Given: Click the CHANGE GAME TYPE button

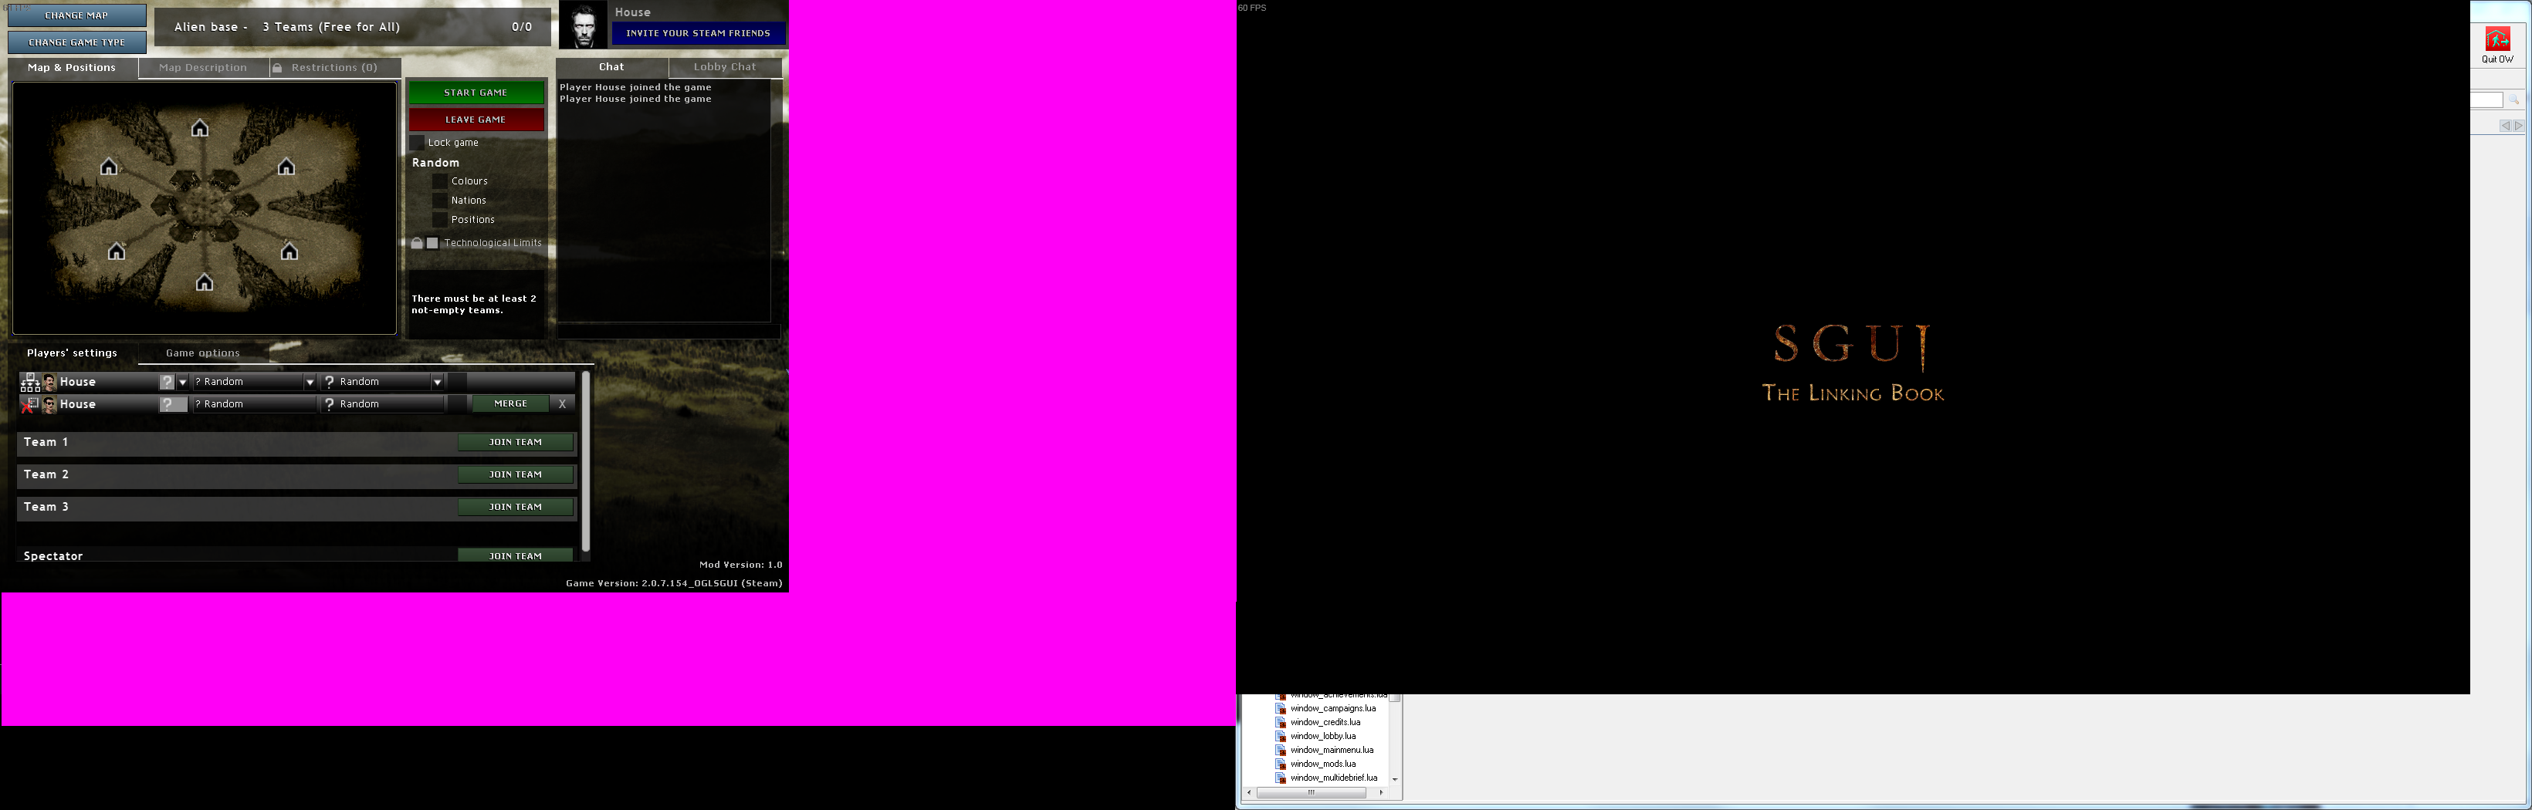Looking at the screenshot, I should click(x=76, y=42).
